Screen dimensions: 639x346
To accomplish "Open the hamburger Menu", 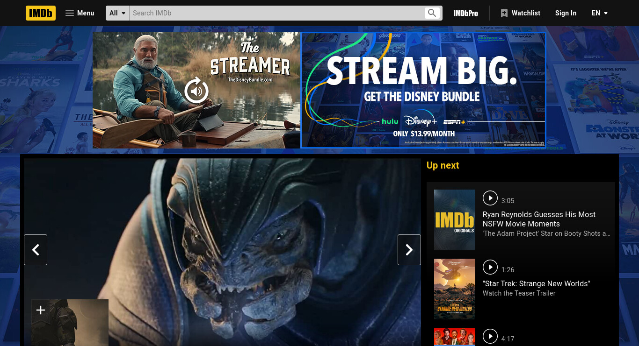I will point(80,13).
